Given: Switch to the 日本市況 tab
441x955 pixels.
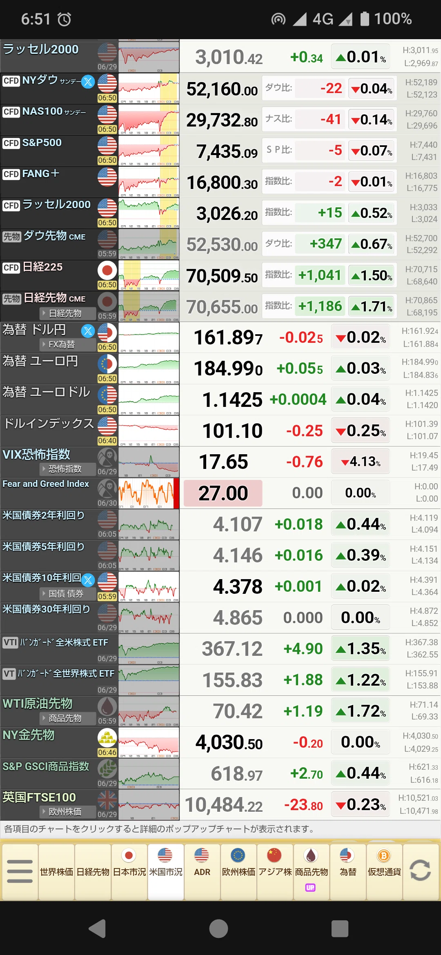Looking at the screenshot, I should (129, 871).
